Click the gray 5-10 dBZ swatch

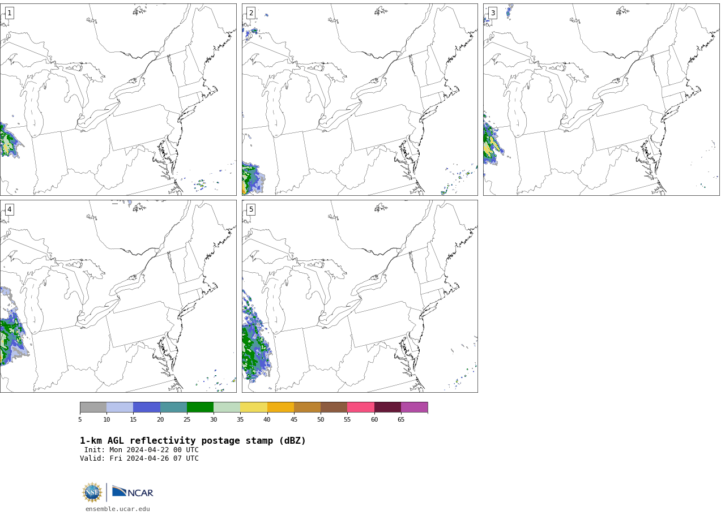coord(93,407)
